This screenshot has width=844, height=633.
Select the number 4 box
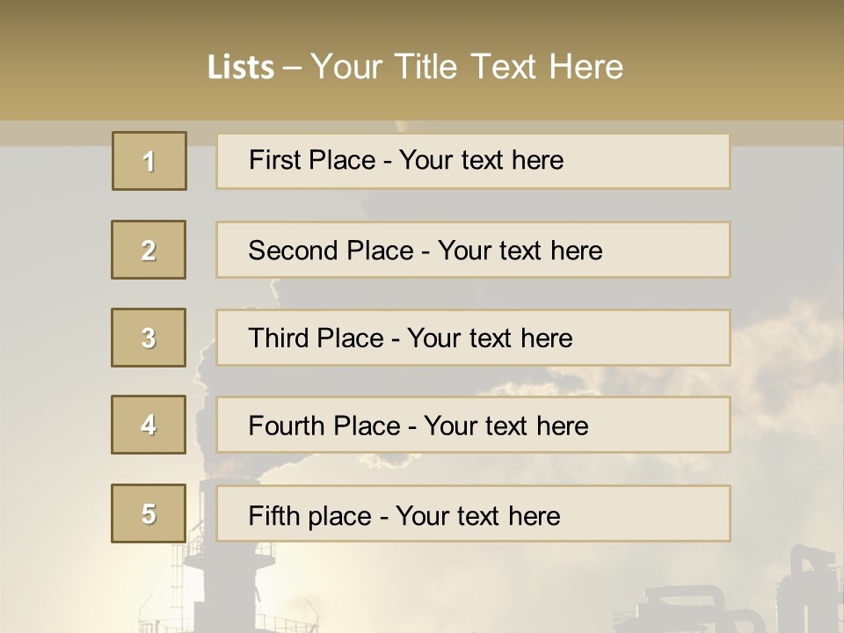[x=149, y=425]
